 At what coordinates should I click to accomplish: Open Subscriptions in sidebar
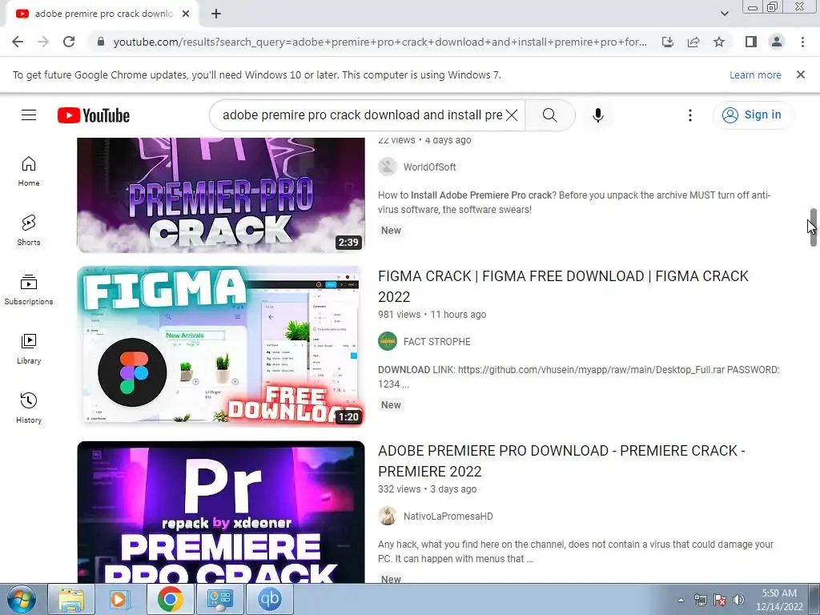[x=29, y=290]
